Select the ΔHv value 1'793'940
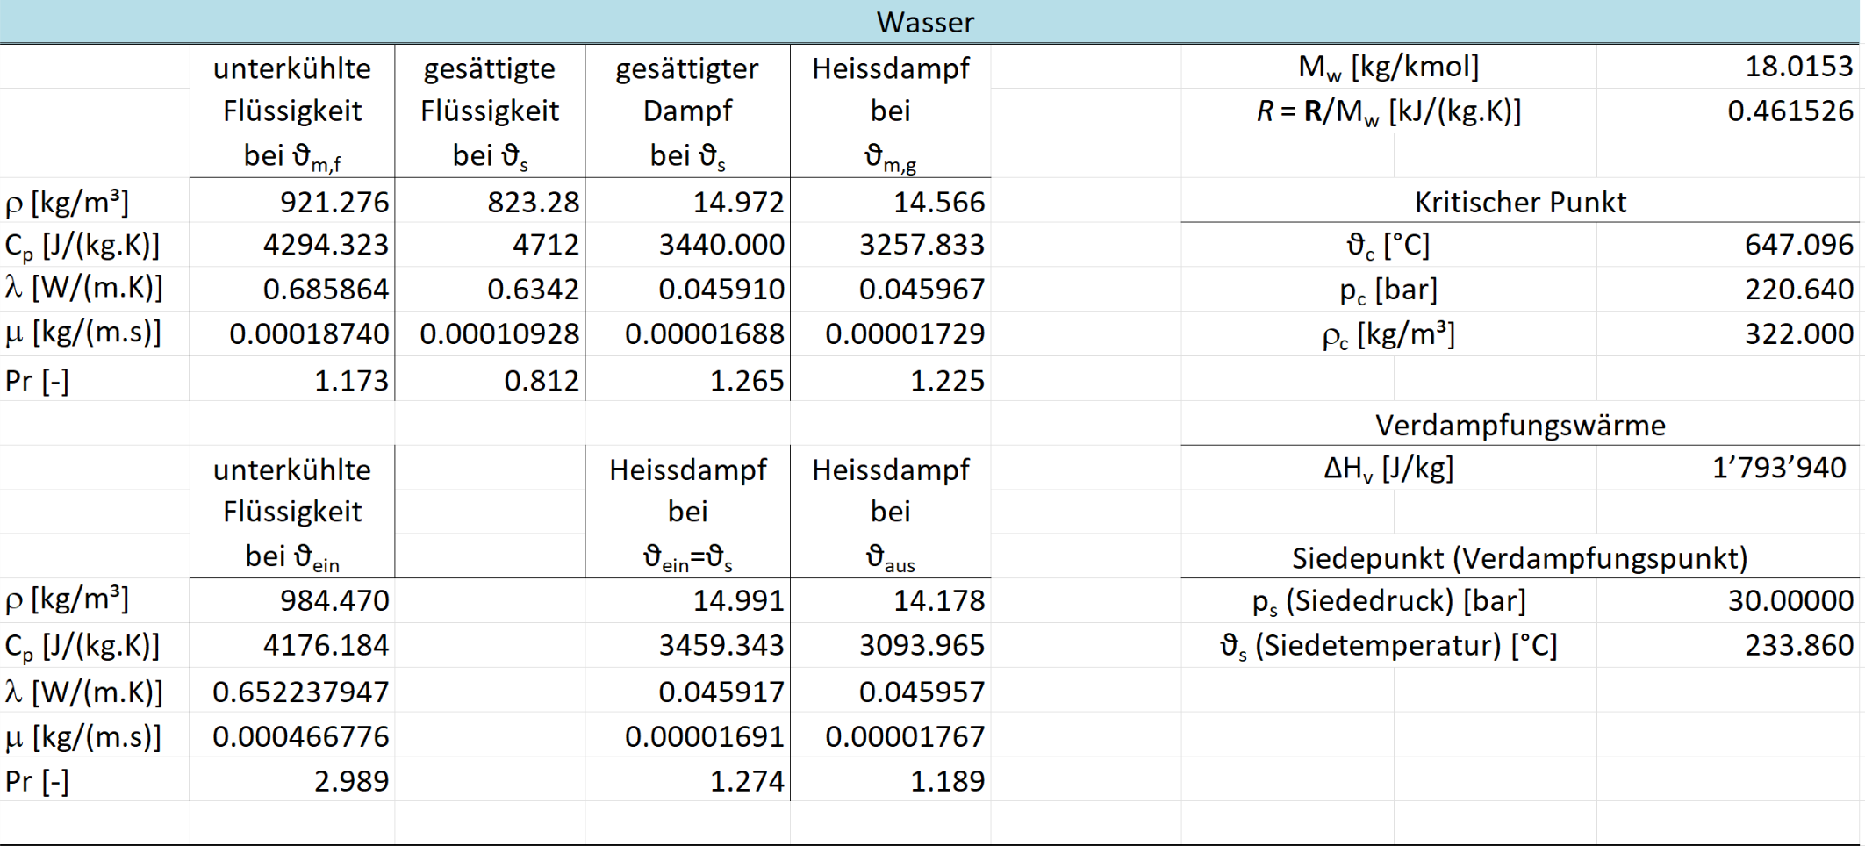Screen dimensions: 1865x846 (1778, 469)
